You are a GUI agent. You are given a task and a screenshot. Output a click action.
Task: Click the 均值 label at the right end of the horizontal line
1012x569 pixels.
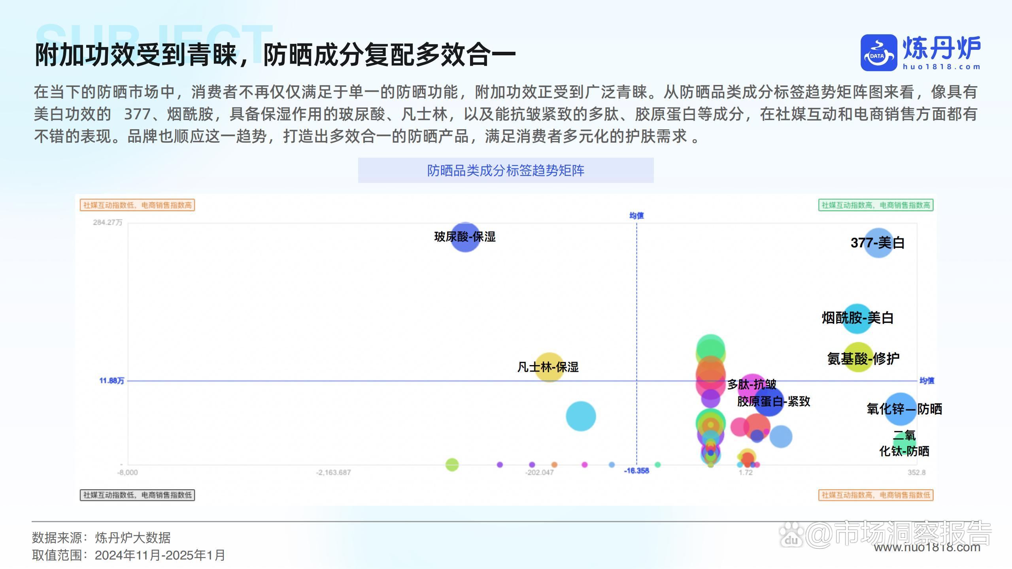tap(927, 381)
